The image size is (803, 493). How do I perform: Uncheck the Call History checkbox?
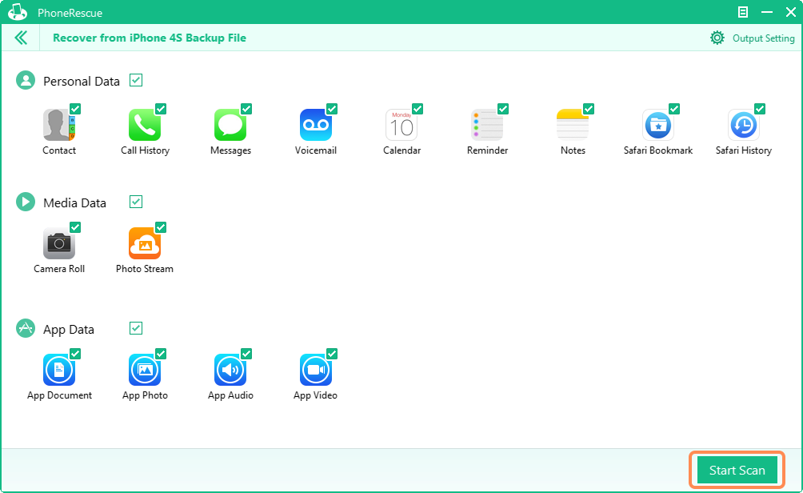(x=161, y=109)
